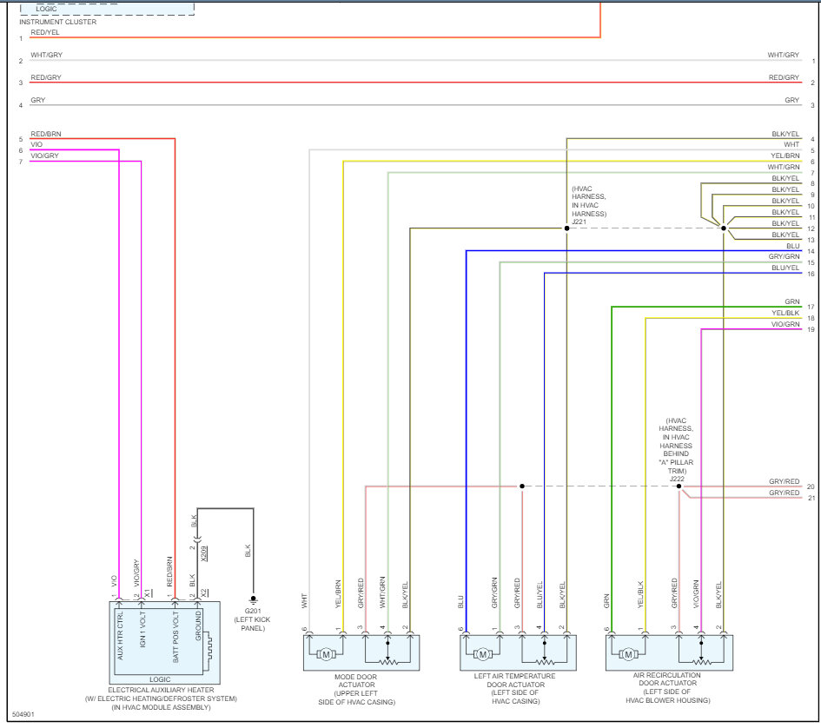Click the MODE DOOR ACTUATOR caption

(x=356, y=689)
